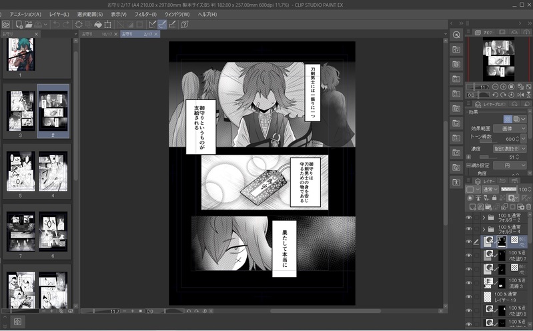Select page 7 thumbnail in page manager
The width and height of the screenshot is (533, 331).
click(21, 232)
